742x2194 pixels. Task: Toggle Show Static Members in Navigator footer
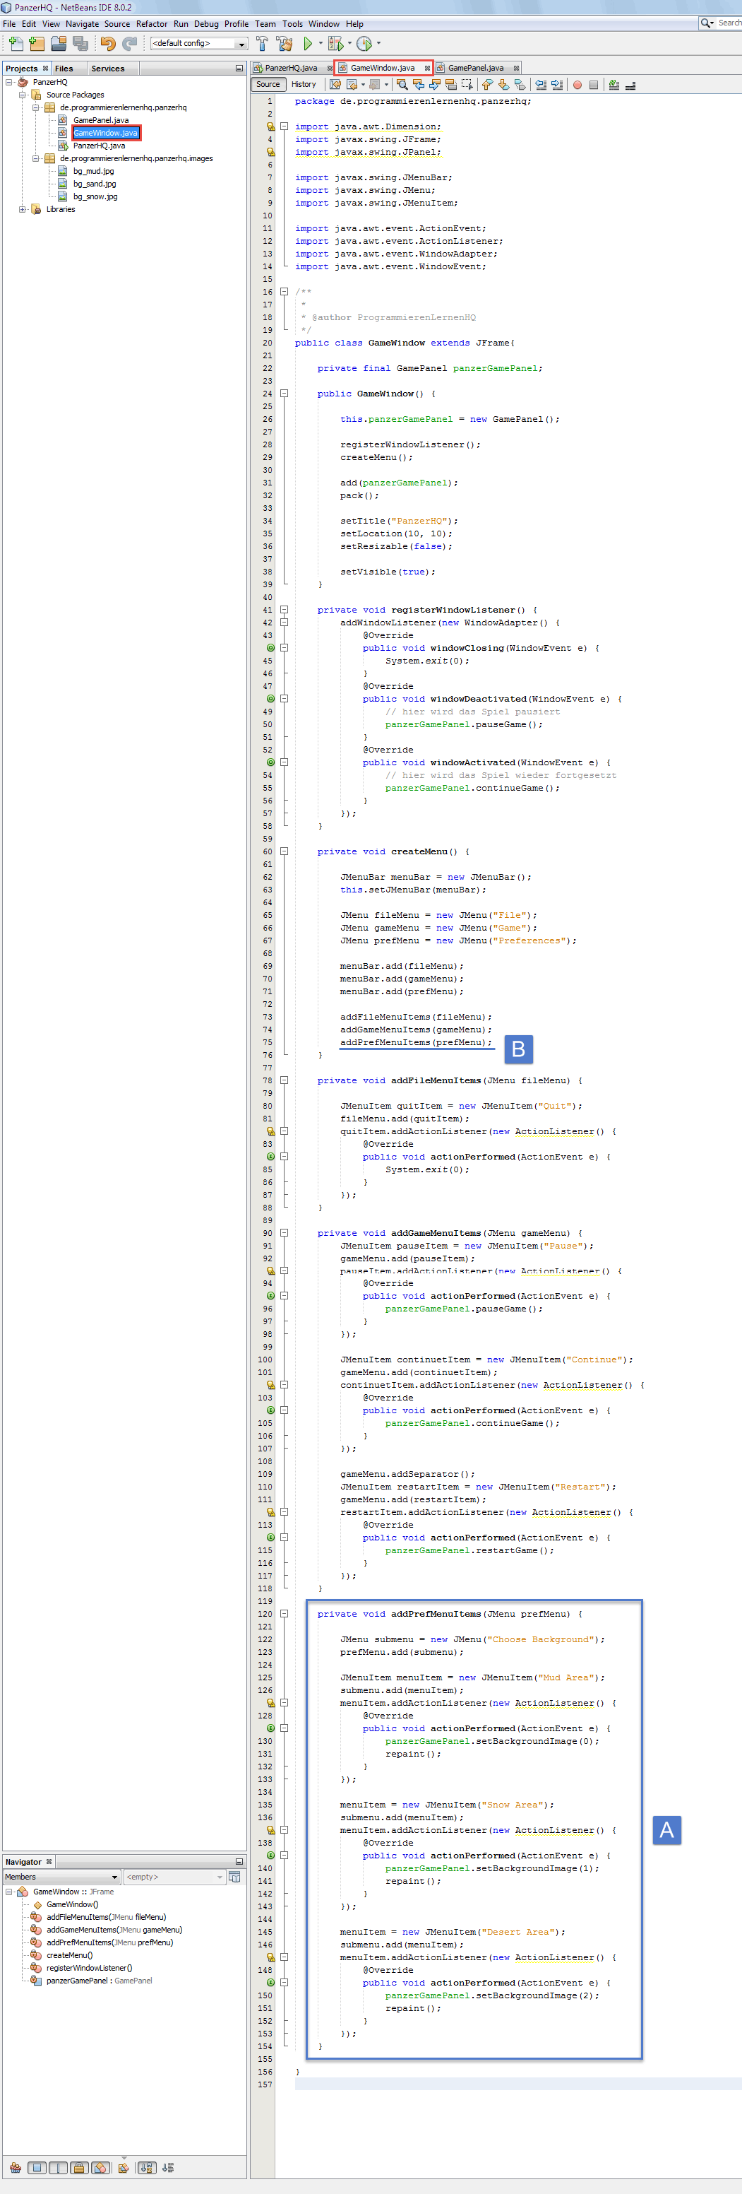[58, 2168]
